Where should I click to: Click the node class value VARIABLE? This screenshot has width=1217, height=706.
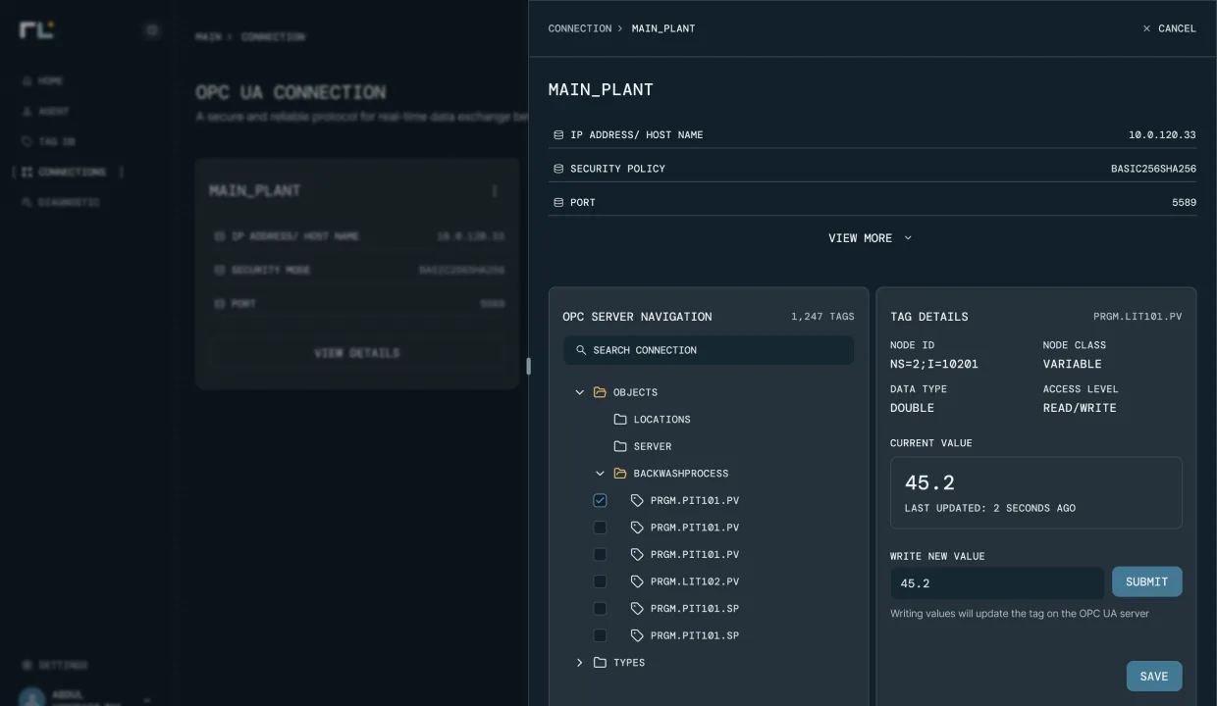(1073, 364)
